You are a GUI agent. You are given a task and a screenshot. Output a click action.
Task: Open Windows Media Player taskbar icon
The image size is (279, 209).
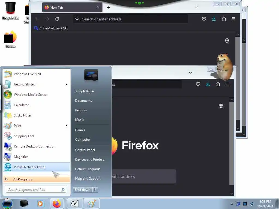[x=40, y=204]
